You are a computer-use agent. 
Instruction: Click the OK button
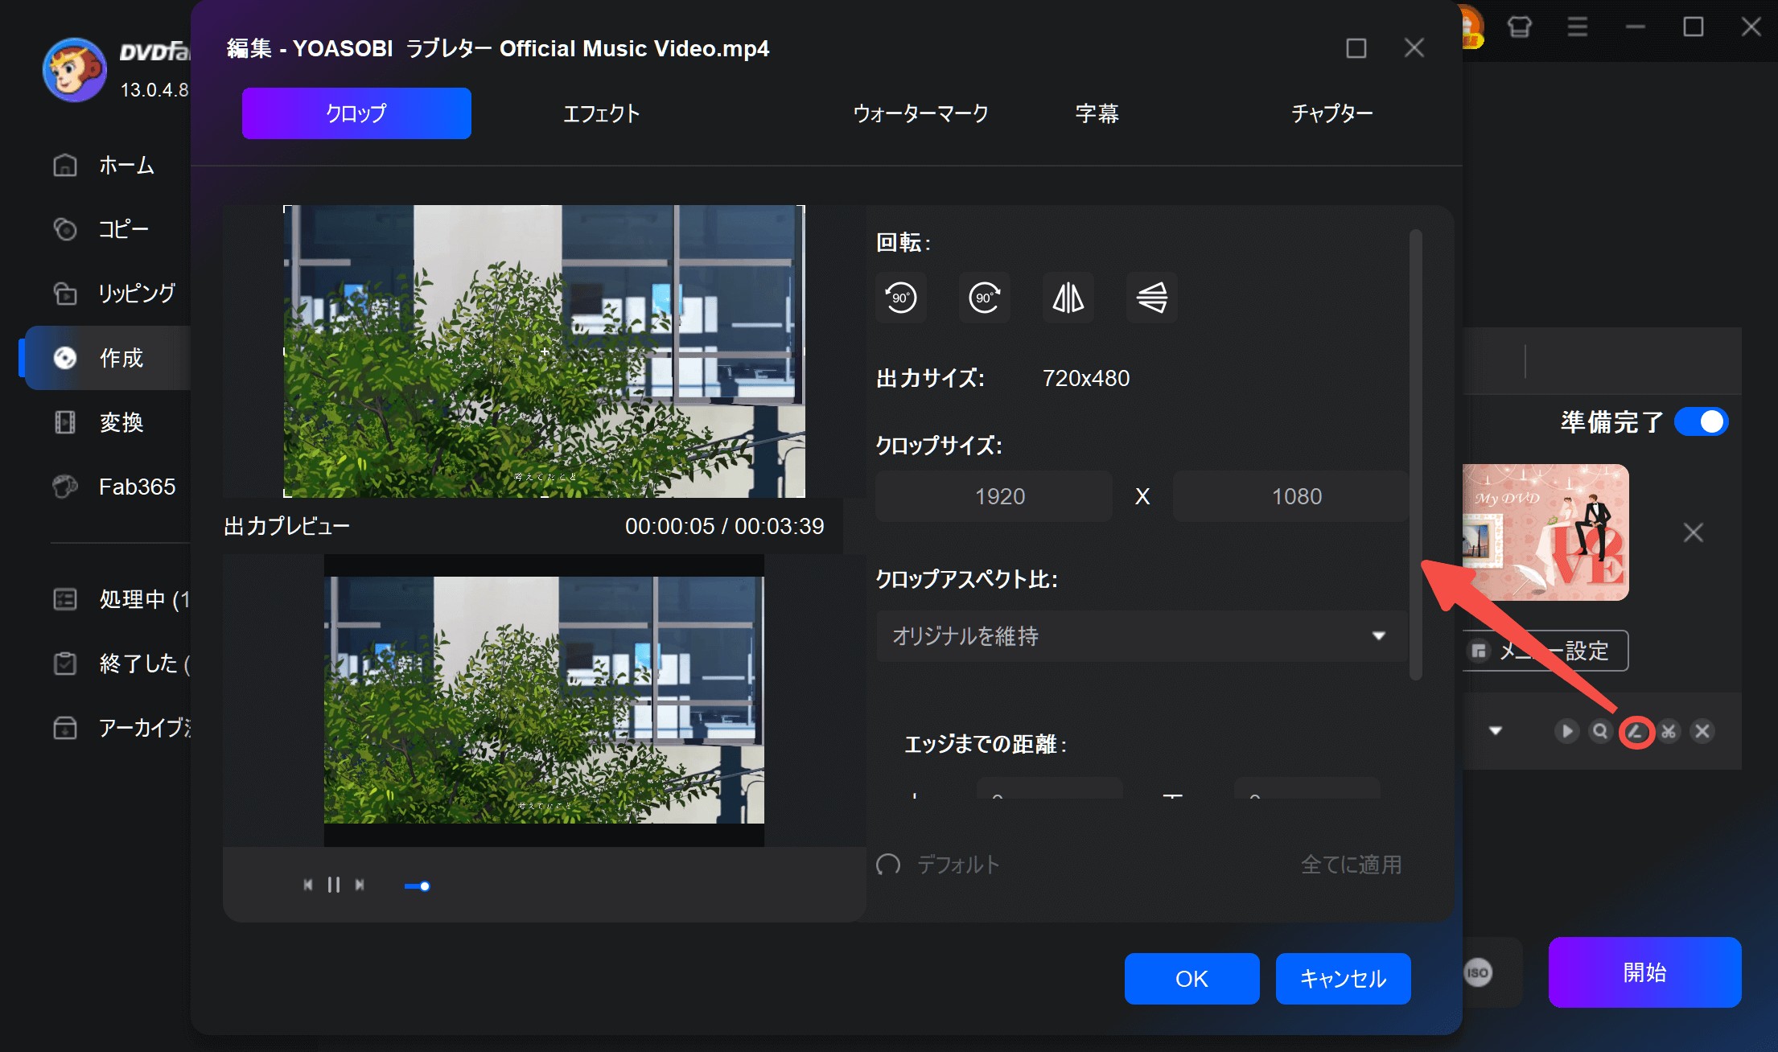(1192, 978)
